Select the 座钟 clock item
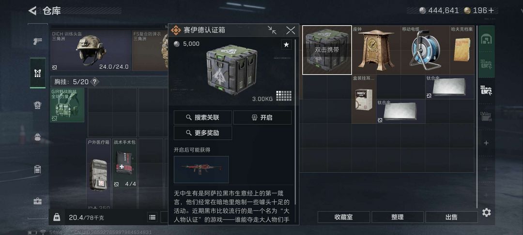 [x=376, y=50]
